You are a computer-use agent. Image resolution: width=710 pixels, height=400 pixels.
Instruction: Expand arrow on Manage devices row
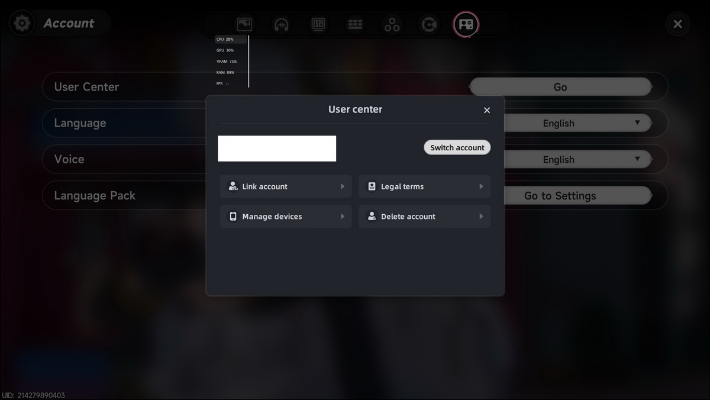pos(343,217)
